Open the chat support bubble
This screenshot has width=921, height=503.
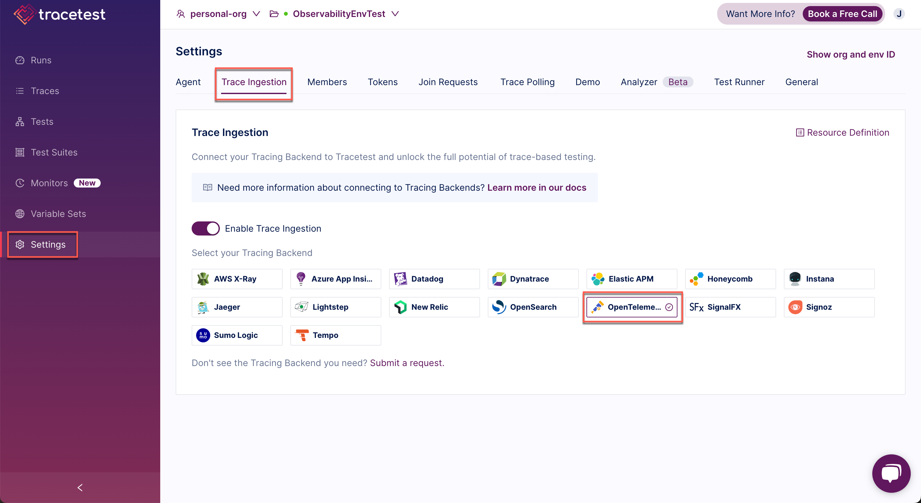(x=891, y=473)
